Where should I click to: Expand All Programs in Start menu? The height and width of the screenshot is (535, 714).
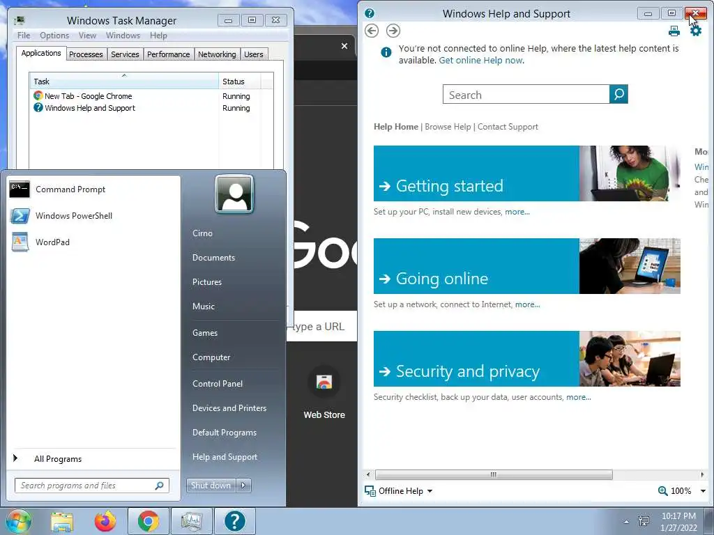pos(58,459)
